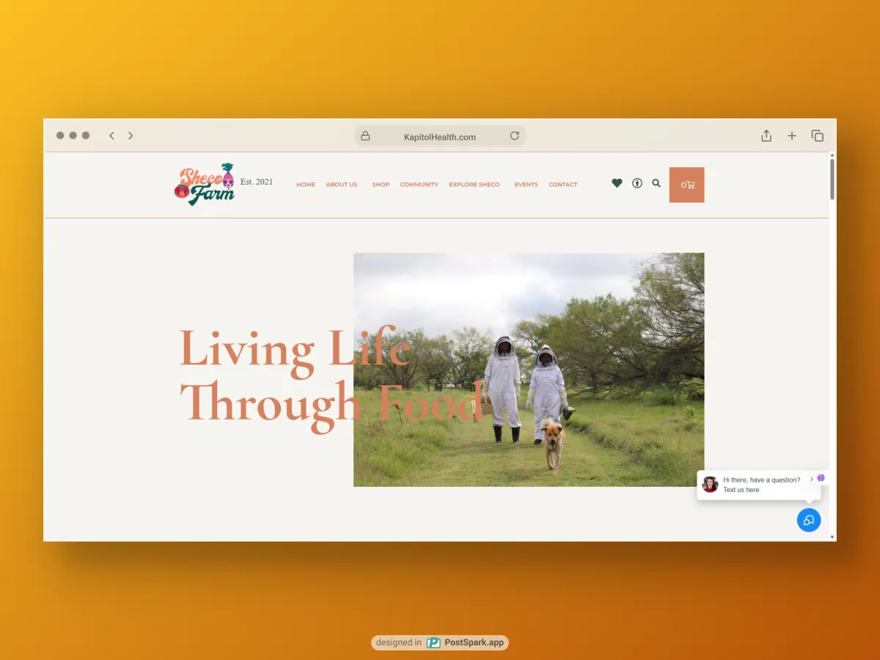Click the browser back arrow
The image size is (880, 660).
coord(111,136)
